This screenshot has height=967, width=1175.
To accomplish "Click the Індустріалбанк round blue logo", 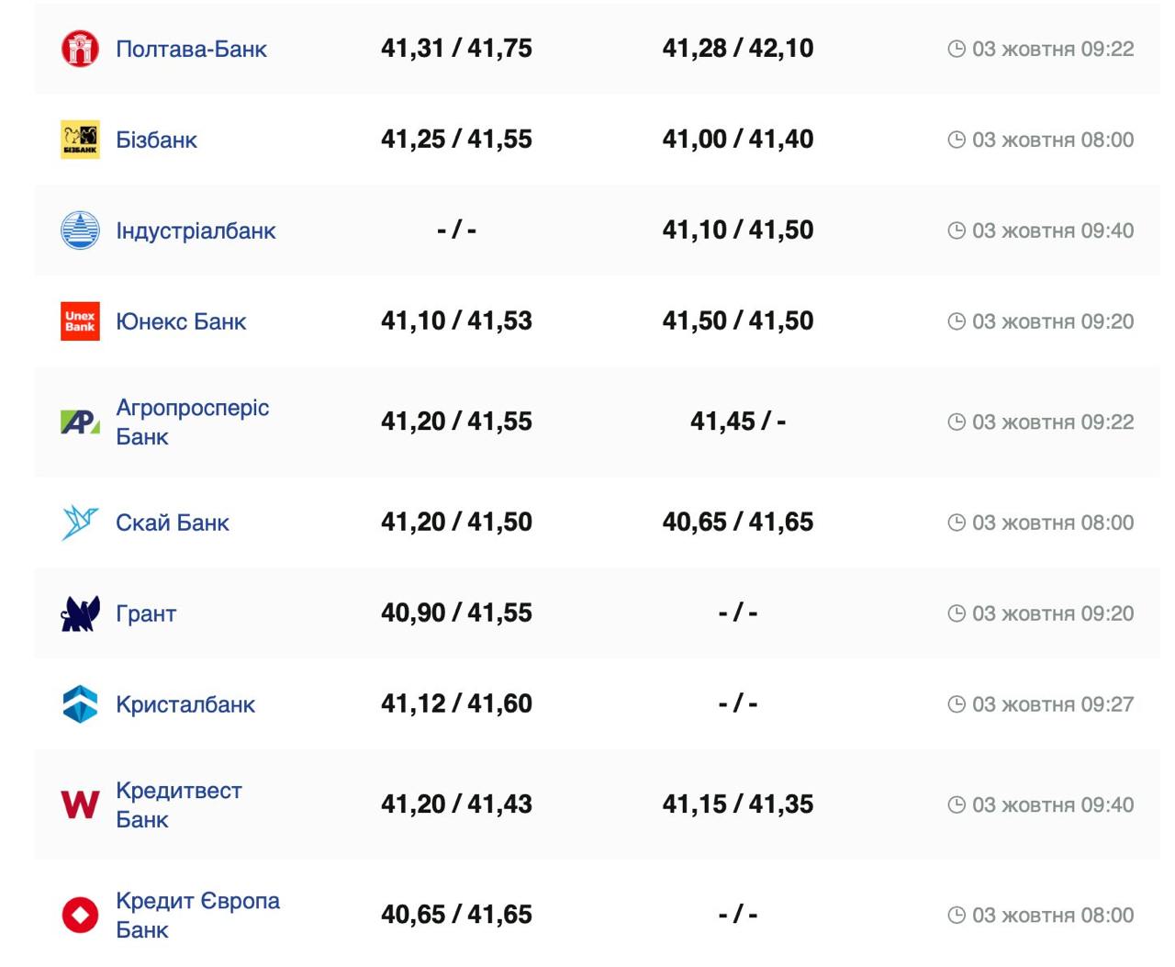I will pos(80,231).
